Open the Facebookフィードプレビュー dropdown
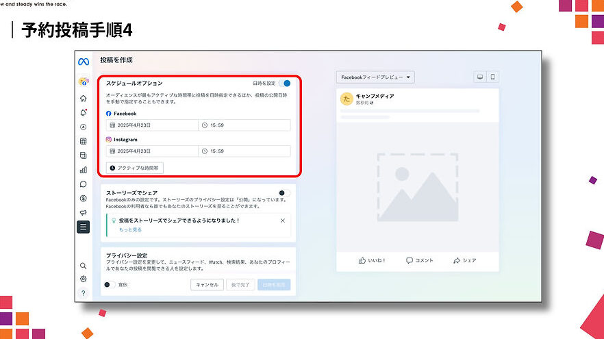This screenshot has width=604, height=339. tap(375, 77)
